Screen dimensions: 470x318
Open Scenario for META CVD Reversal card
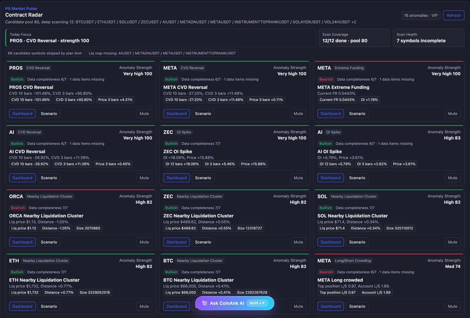[203, 113]
